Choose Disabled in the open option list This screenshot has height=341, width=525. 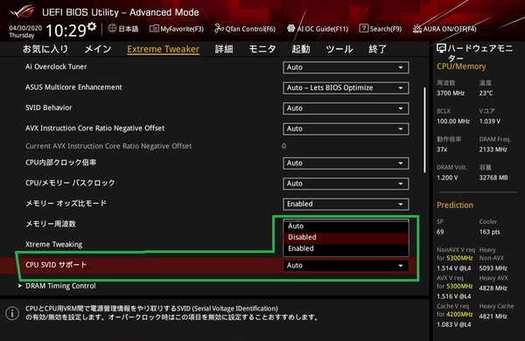coord(346,237)
